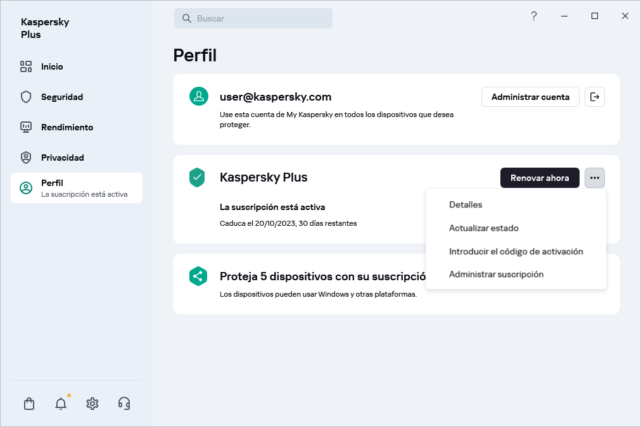641x427 pixels.
Task: Choose Actualizar estado menu entry
Action: pos(484,228)
